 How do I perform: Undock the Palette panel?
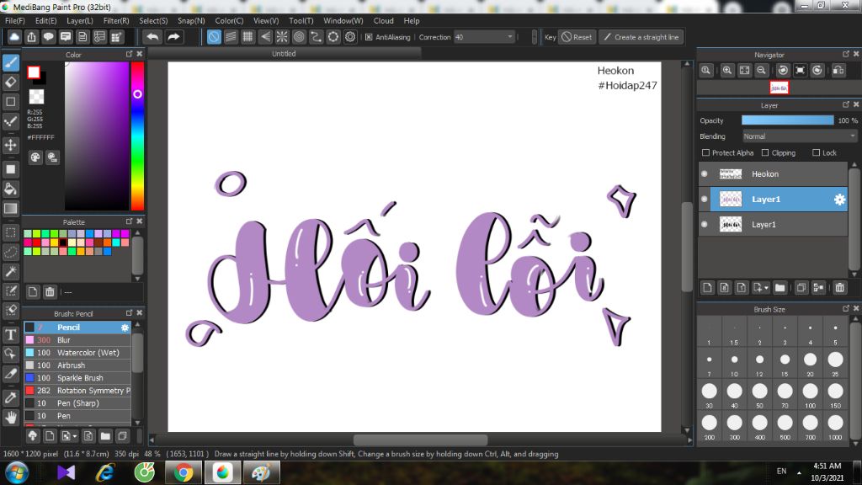(x=129, y=221)
